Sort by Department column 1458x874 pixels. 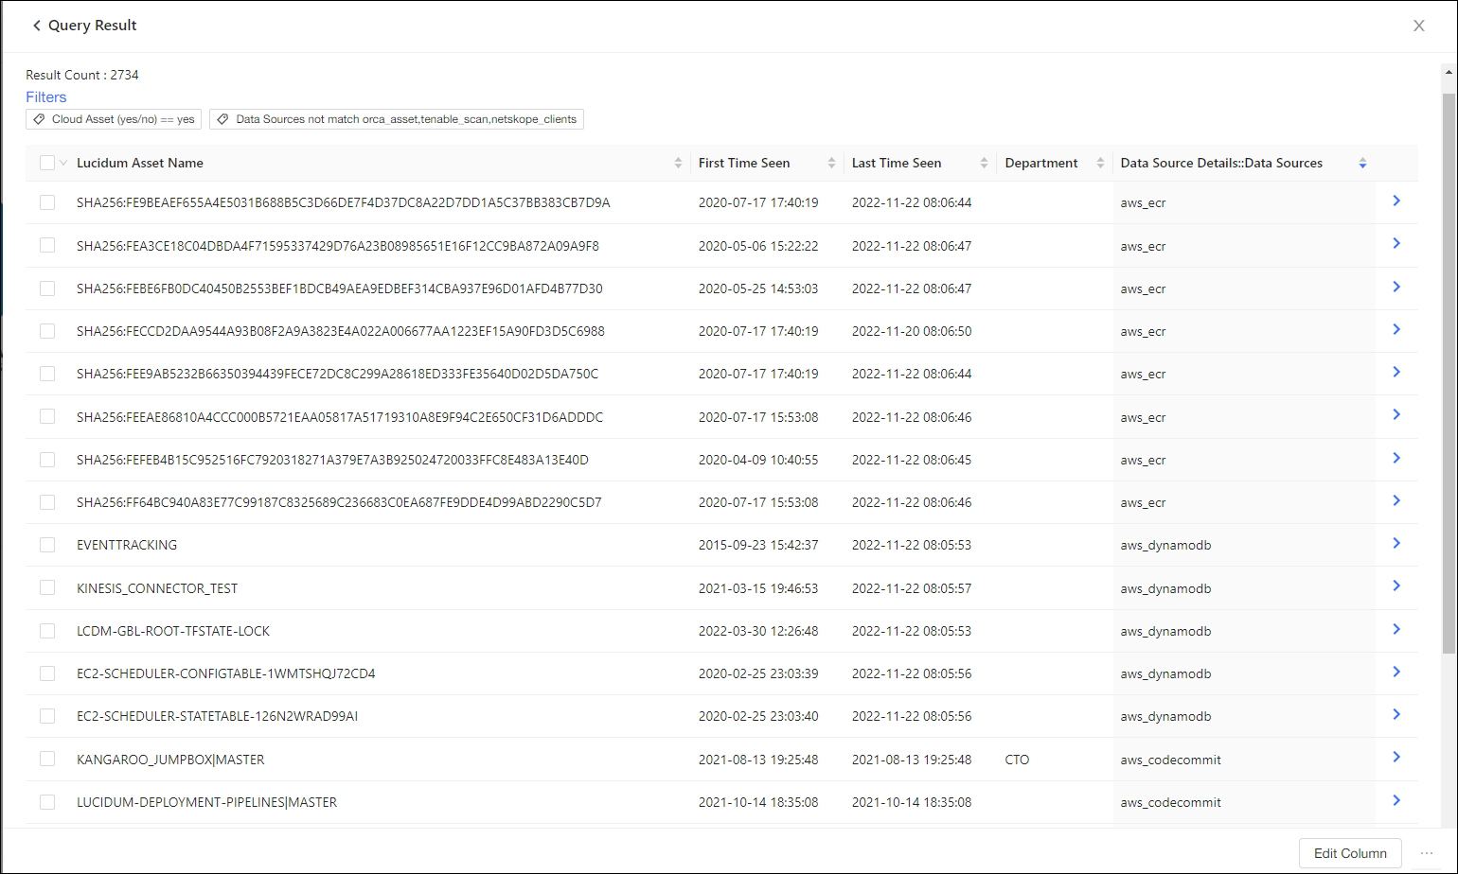1100,163
